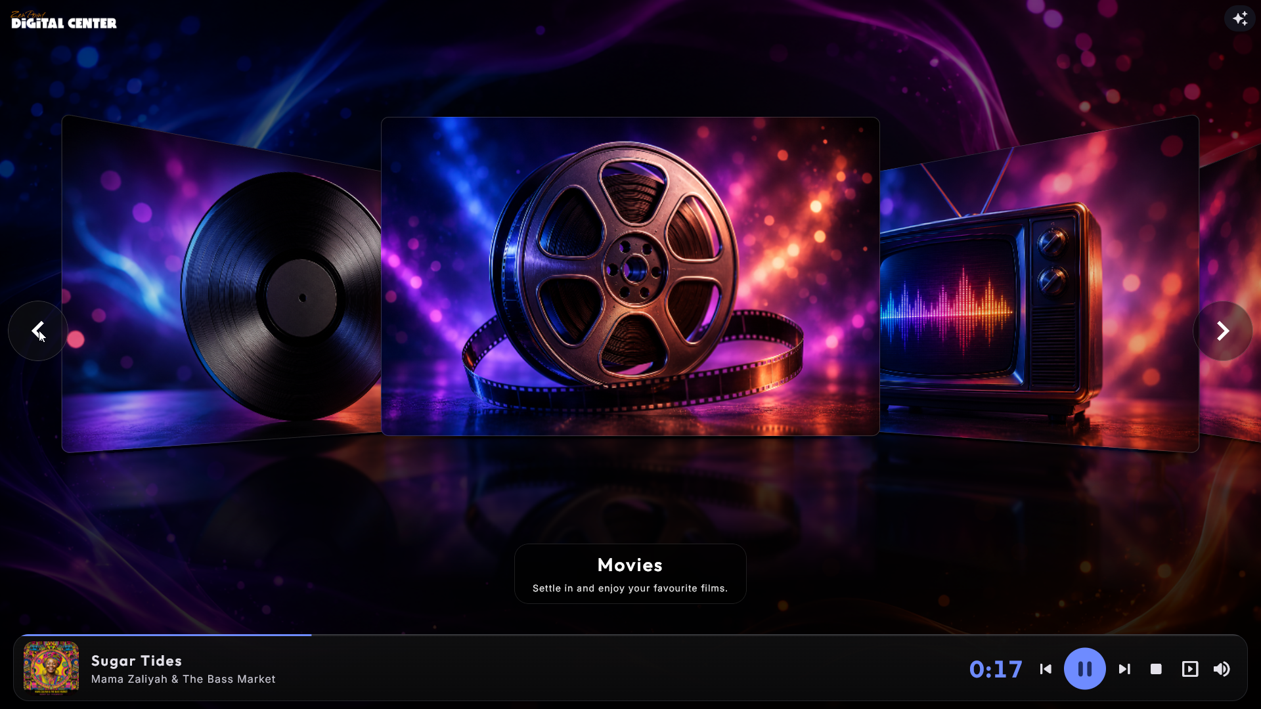
Task: Select the vinyl record music card
Action: (x=221, y=284)
